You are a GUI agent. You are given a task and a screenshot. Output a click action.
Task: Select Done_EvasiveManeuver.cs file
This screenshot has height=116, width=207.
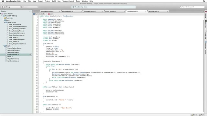pyautogui.click(x=17, y=33)
